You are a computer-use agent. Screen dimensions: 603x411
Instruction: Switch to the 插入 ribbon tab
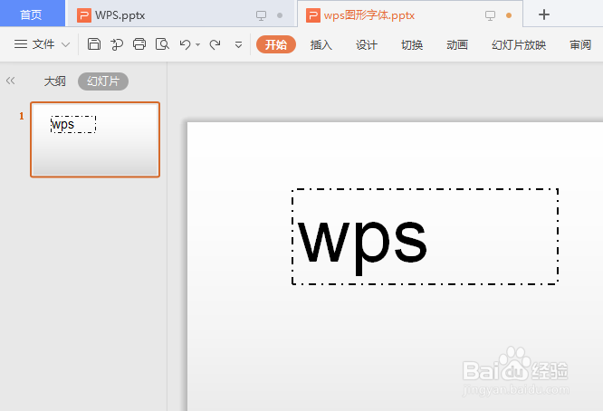321,44
